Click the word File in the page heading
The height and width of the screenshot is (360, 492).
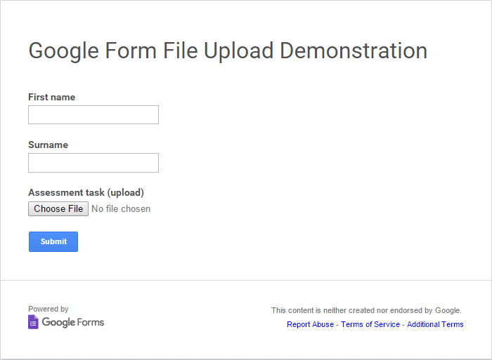click(x=179, y=51)
